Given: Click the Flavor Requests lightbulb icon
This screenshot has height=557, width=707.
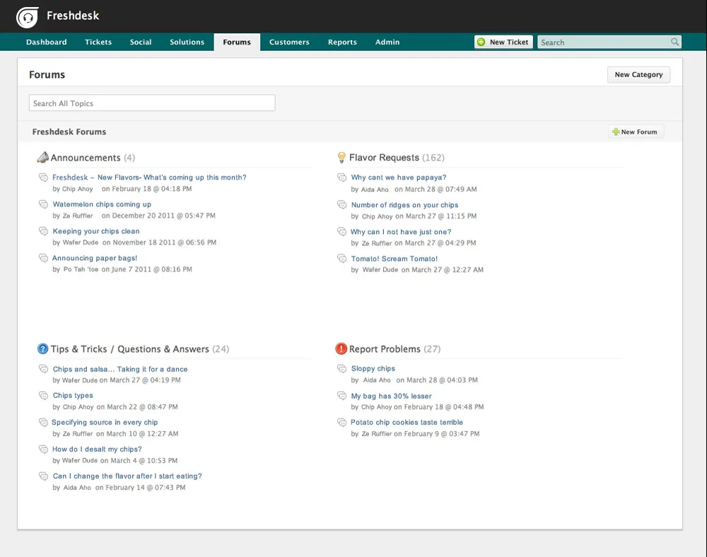Looking at the screenshot, I should point(342,157).
